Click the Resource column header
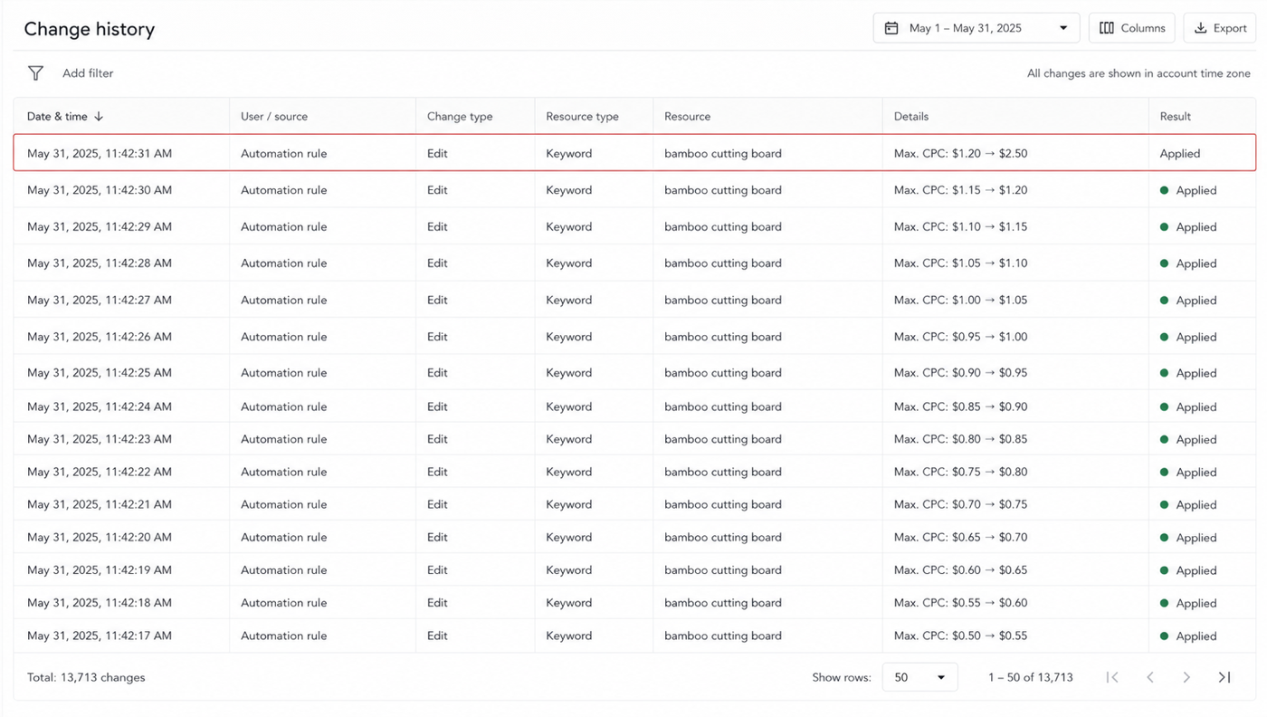The height and width of the screenshot is (717, 1267). tap(687, 117)
